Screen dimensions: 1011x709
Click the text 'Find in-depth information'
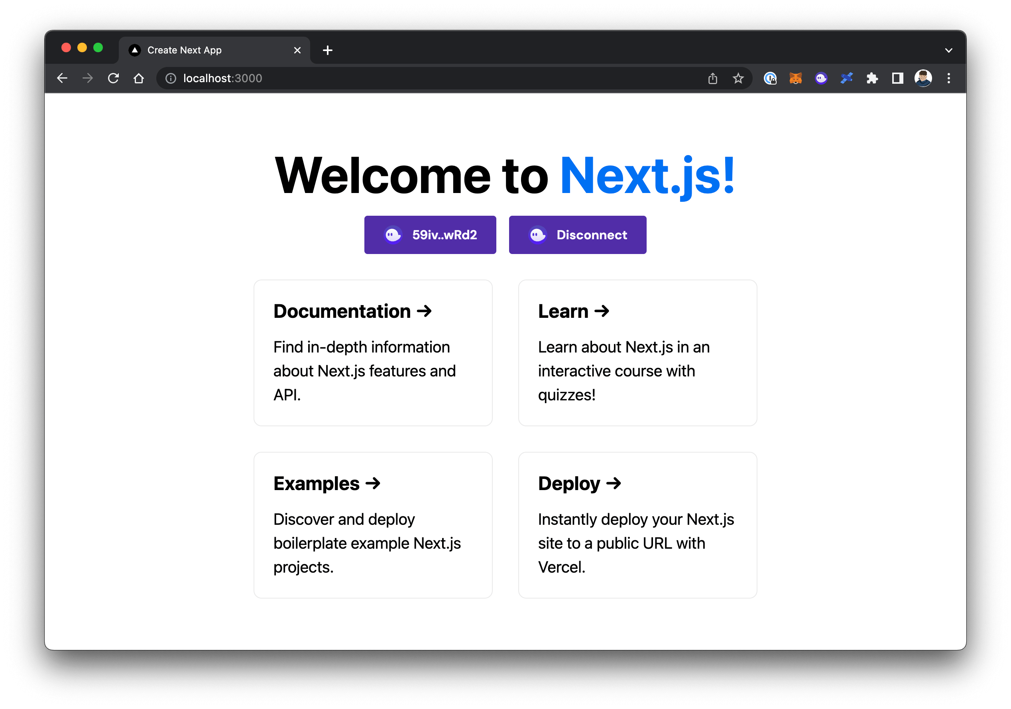362,347
